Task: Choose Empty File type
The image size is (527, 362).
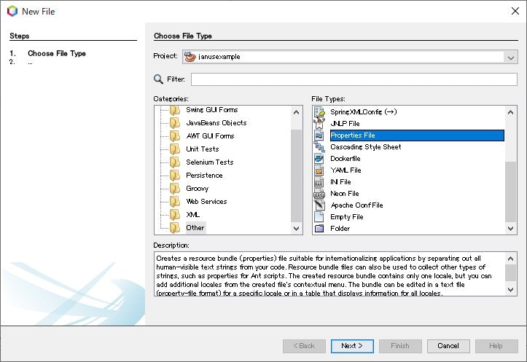Action: point(346,217)
